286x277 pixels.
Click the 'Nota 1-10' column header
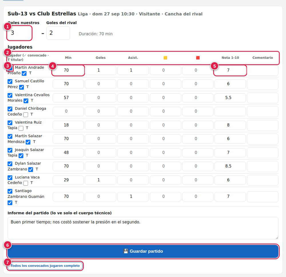tap(230, 58)
